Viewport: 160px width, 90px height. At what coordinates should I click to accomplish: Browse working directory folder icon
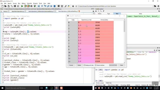click(x=155, y=6)
